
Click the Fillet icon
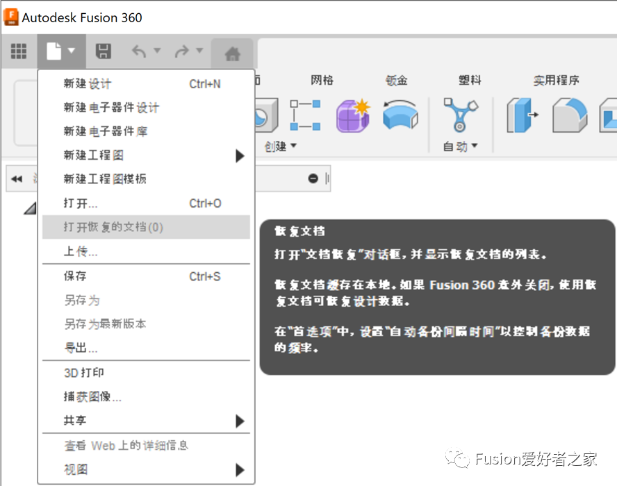pos(570,115)
